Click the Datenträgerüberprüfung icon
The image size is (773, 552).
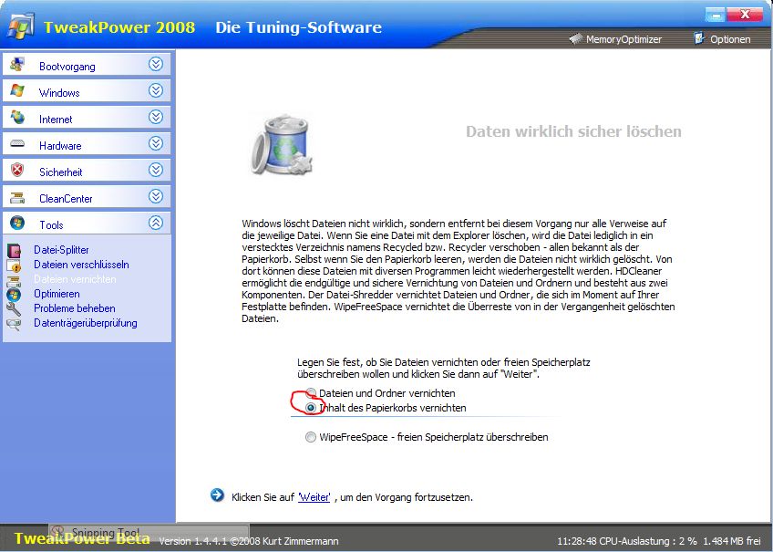(14, 324)
